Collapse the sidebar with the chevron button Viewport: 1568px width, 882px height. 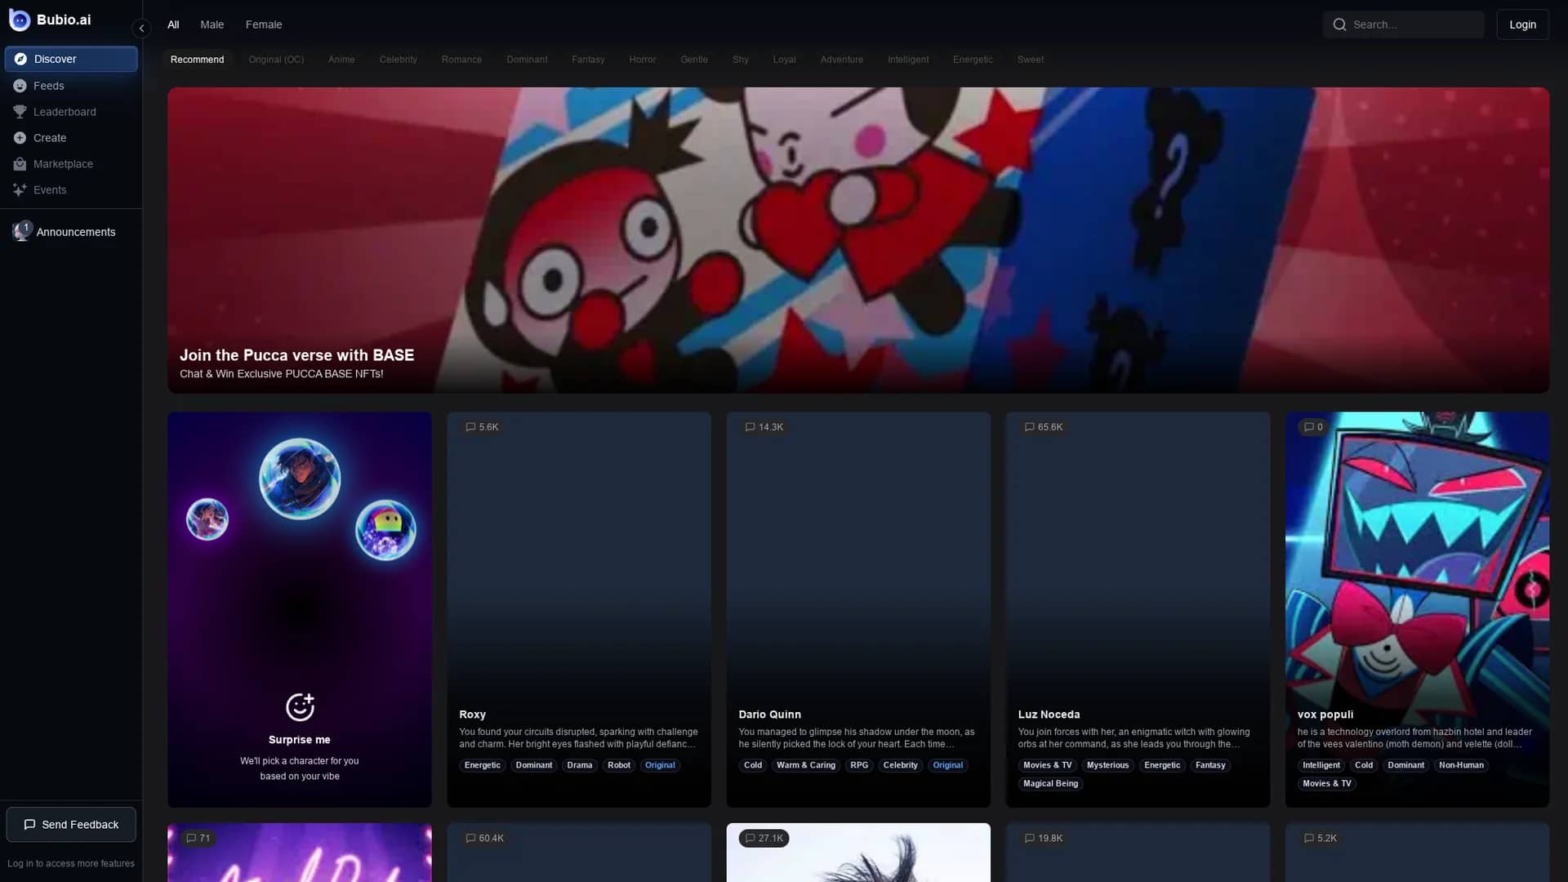(141, 29)
